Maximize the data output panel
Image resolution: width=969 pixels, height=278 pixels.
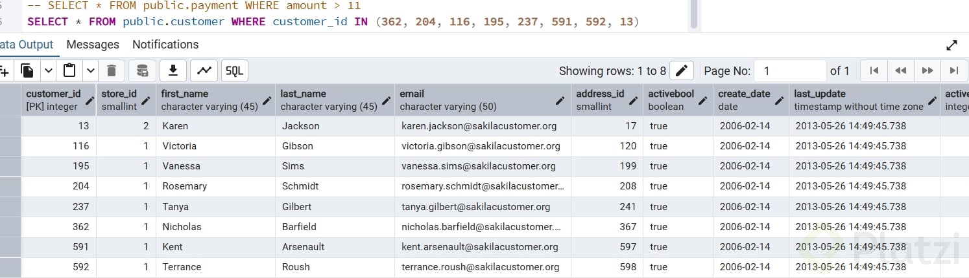tap(951, 45)
